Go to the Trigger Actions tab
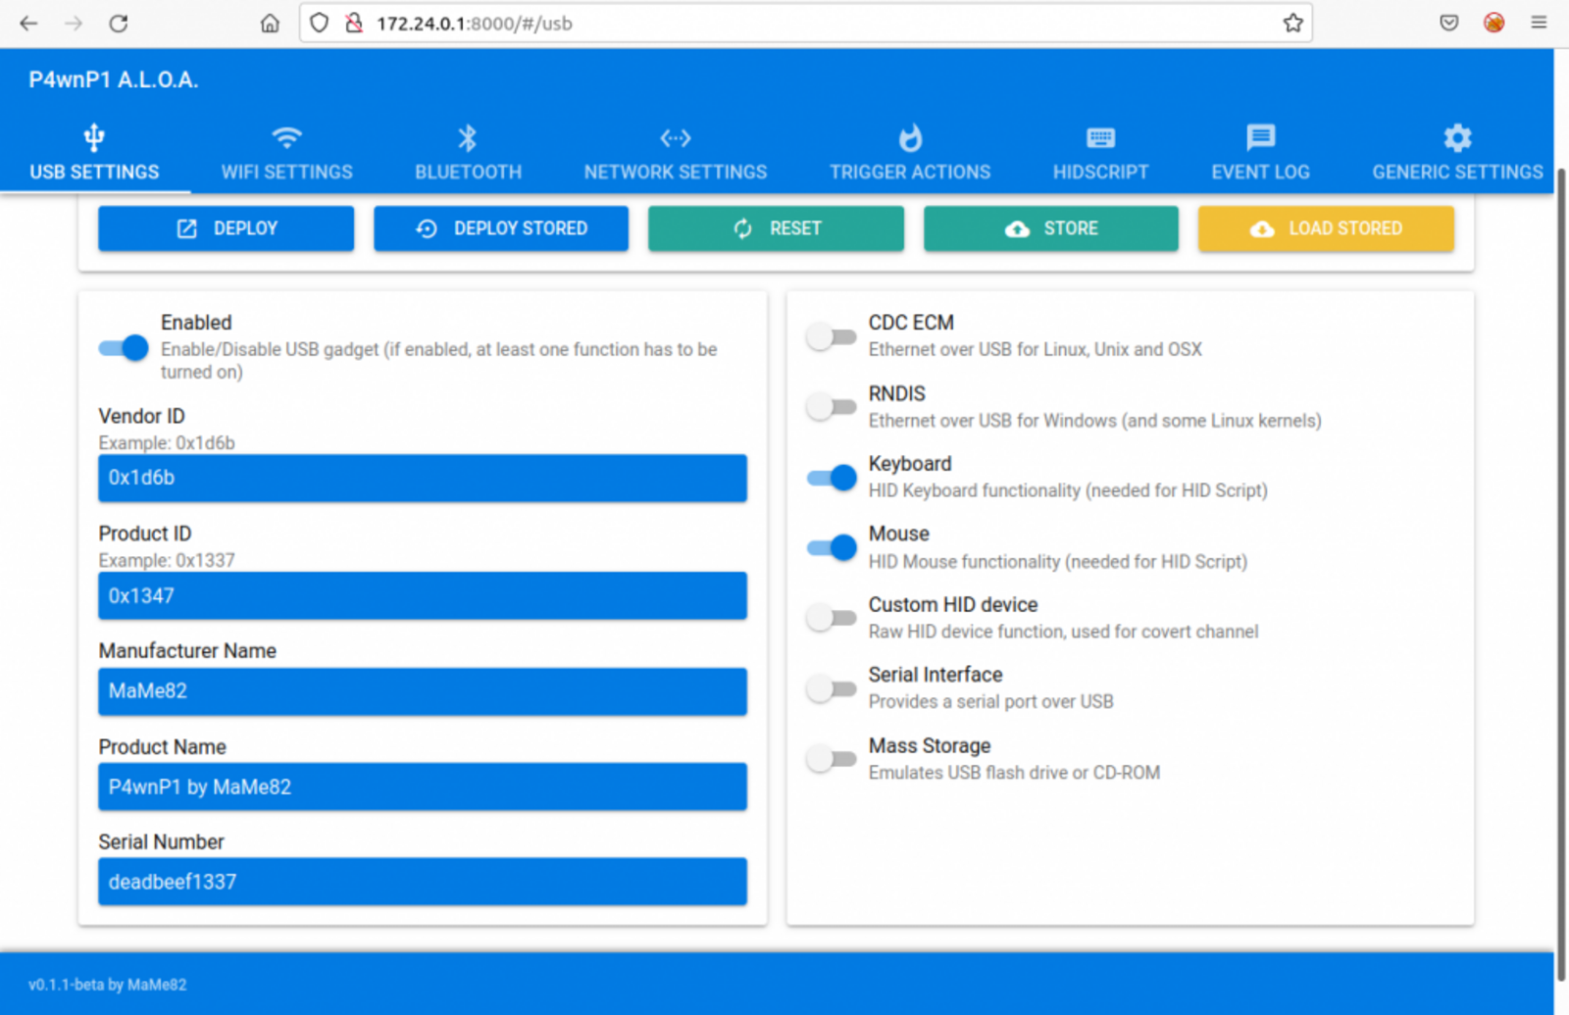 (x=910, y=153)
